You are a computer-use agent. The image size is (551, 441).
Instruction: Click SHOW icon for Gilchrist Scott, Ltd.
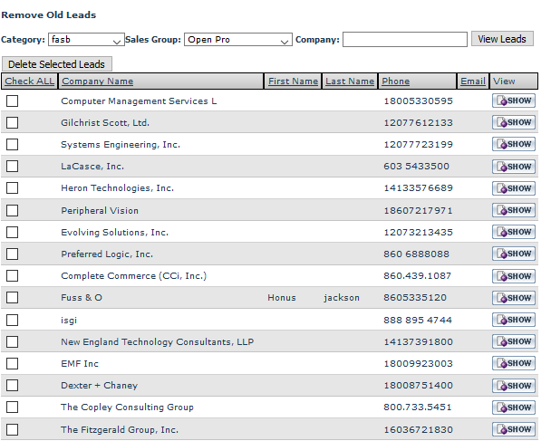click(513, 122)
